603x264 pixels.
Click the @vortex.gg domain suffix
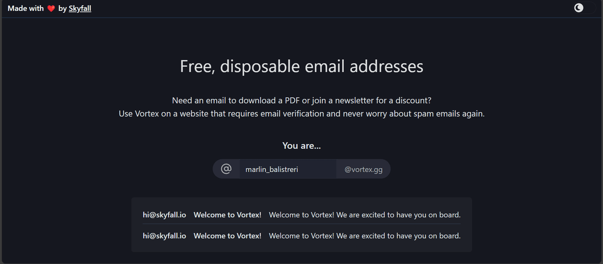[363, 169]
